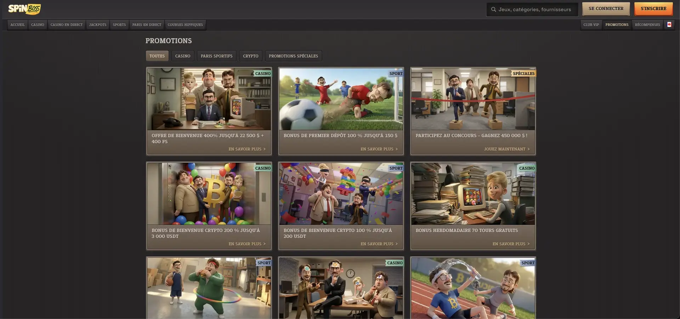Open the Canadian flag language selector
This screenshot has height=319, width=680.
(669, 25)
